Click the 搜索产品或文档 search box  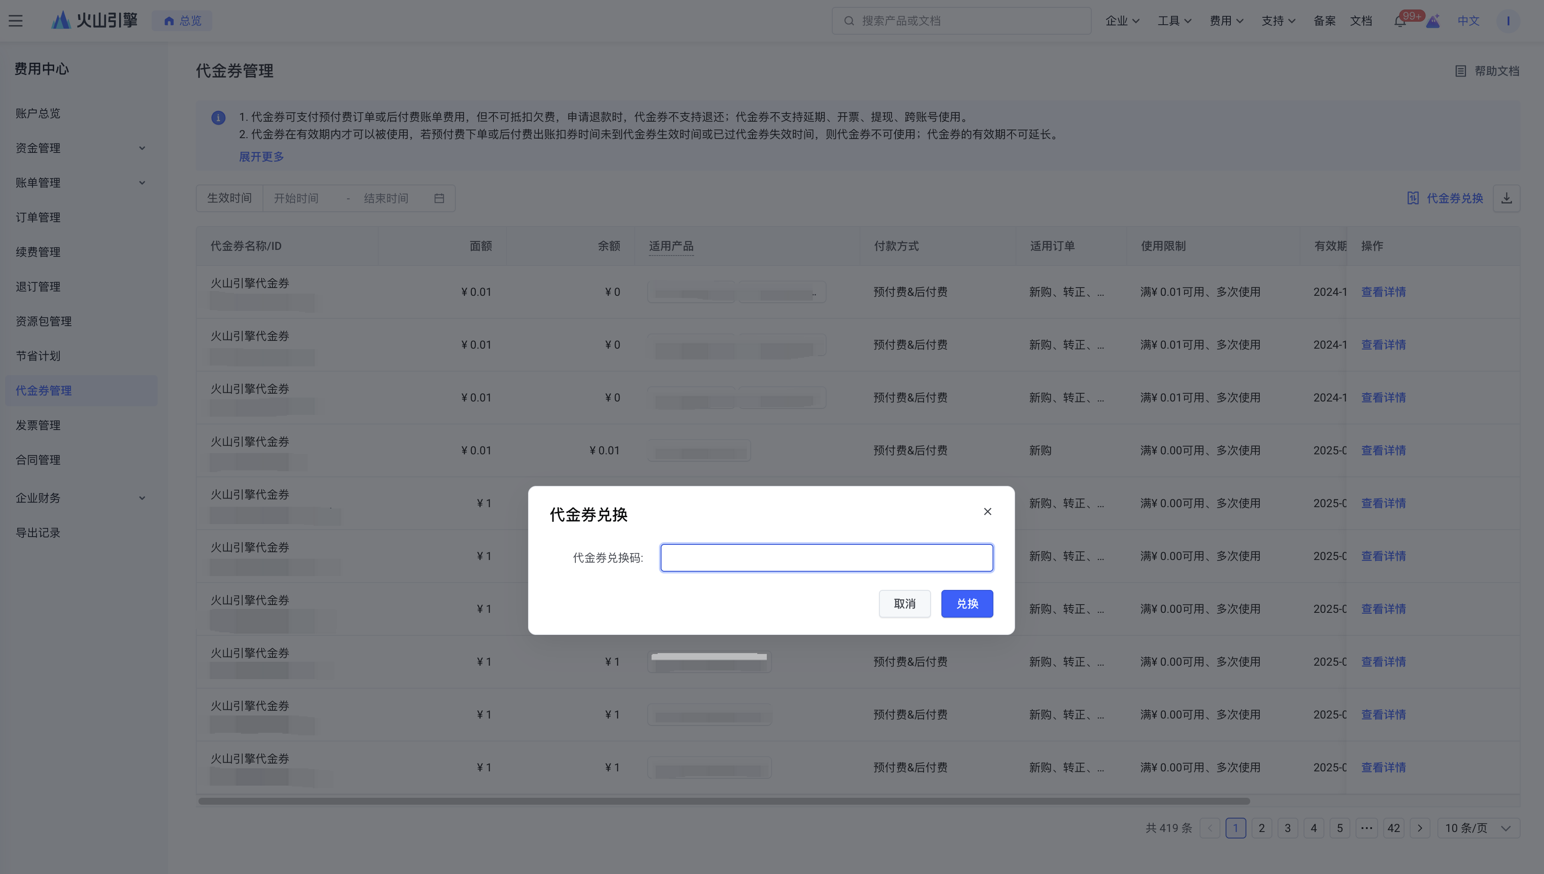pos(961,21)
